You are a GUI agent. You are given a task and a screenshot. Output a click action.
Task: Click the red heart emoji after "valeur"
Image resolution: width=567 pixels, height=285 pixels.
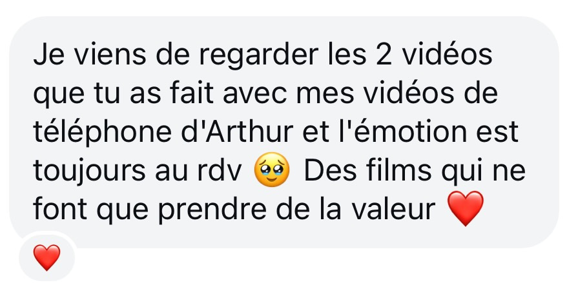pos(466,208)
